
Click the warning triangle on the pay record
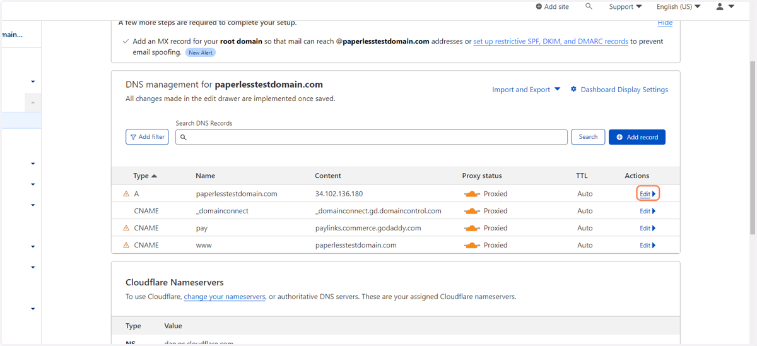pos(126,228)
